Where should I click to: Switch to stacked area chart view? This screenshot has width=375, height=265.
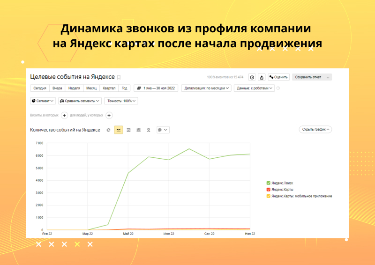click(128, 130)
